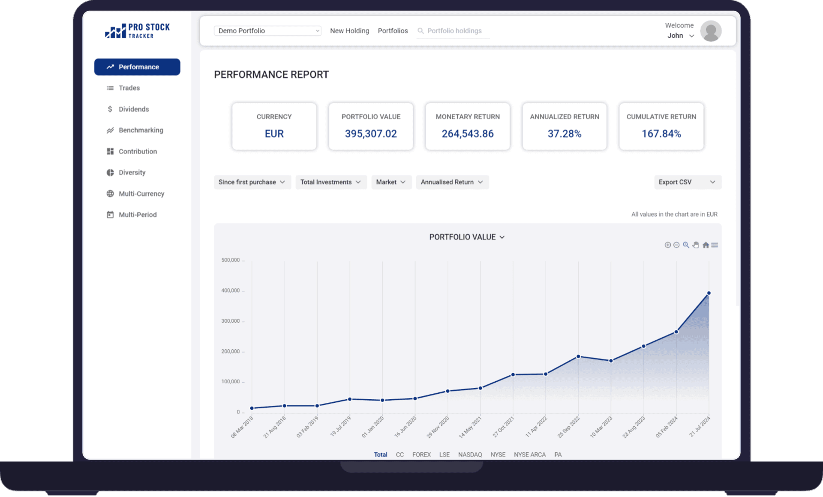Select the Diversity pie chart icon

[x=110, y=172]
